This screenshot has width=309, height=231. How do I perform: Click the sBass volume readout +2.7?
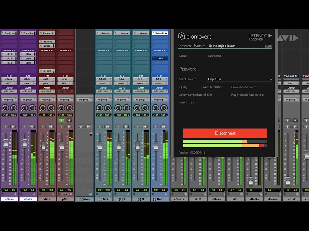(x=6, y=190)
